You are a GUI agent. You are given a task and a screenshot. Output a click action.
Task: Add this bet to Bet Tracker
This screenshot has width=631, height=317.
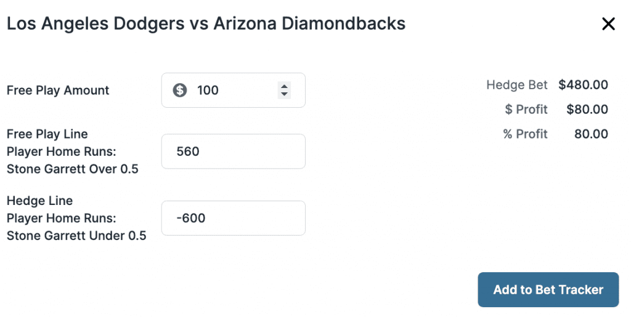tap(548, 290)
